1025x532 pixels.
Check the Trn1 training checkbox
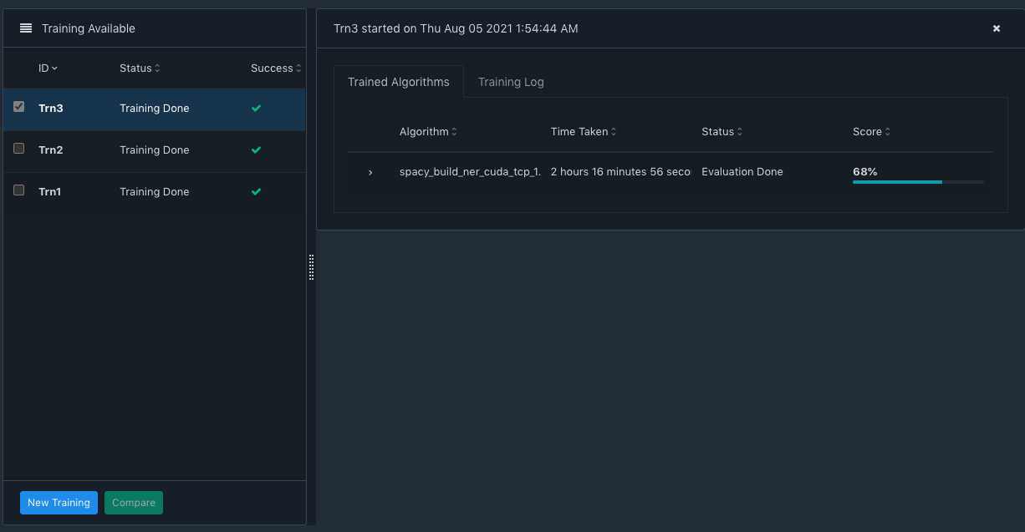(19, 190)
